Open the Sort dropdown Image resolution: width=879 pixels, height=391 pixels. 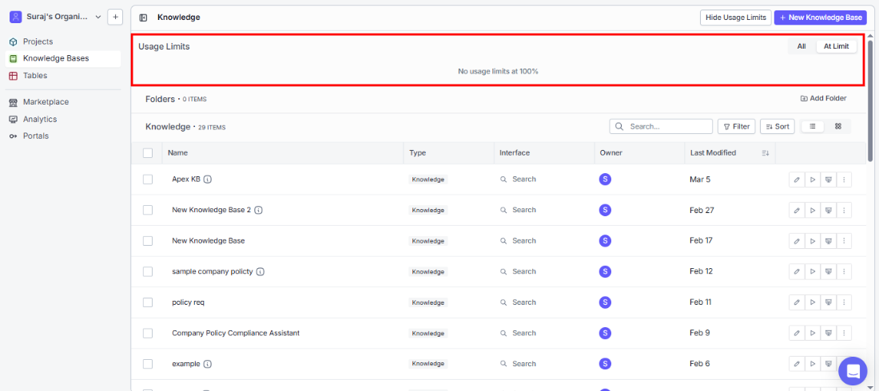pyautogui.click(x=778, y=127)
